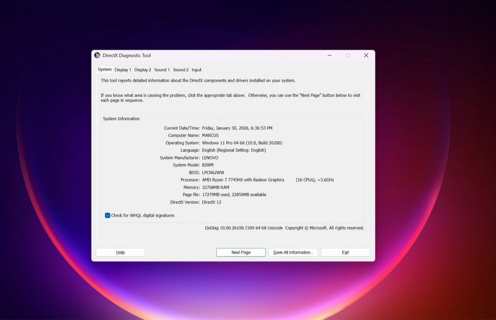
Task: Click the Current Date/Time label
Action: [182, 128]
